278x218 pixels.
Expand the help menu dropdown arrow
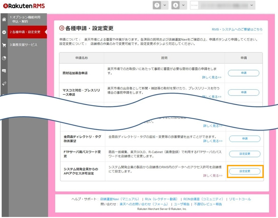(165, 5)
